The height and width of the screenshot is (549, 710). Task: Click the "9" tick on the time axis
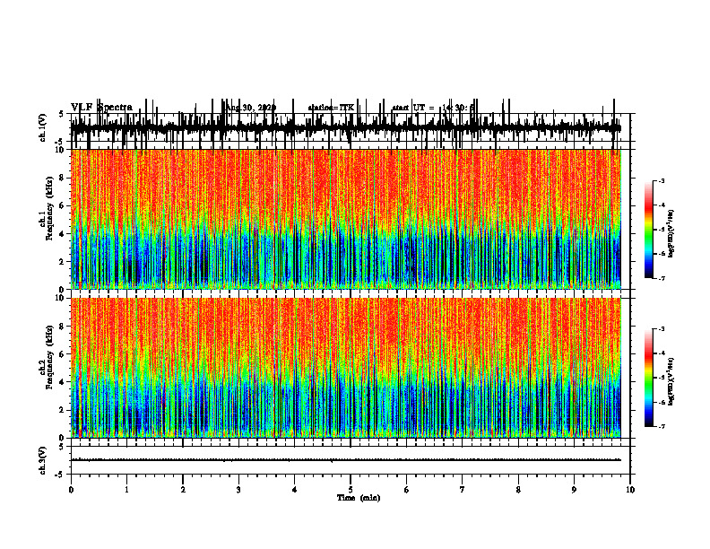[574, 490]
